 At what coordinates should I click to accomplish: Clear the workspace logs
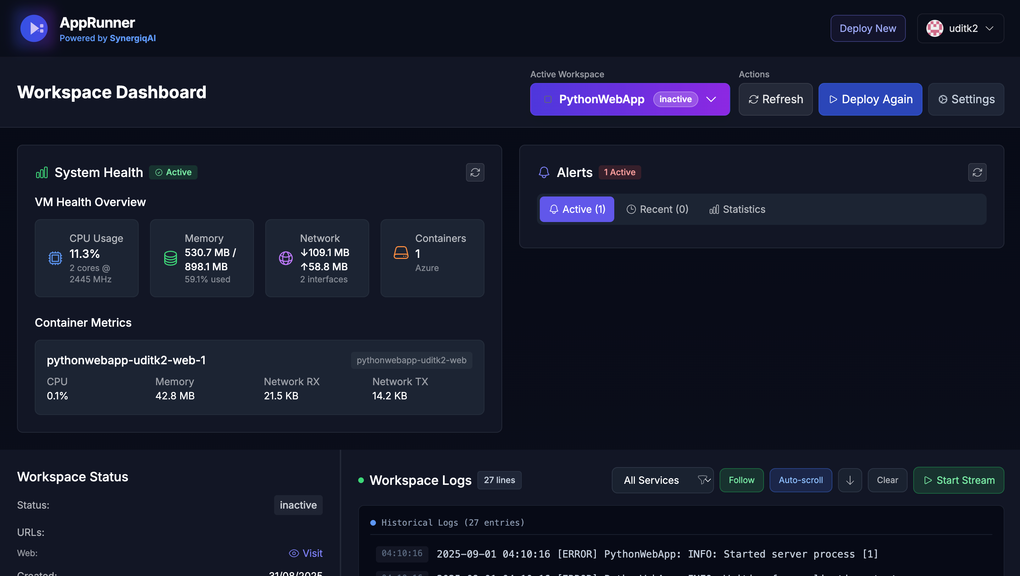pyautogui.click(x=887, y=480)
